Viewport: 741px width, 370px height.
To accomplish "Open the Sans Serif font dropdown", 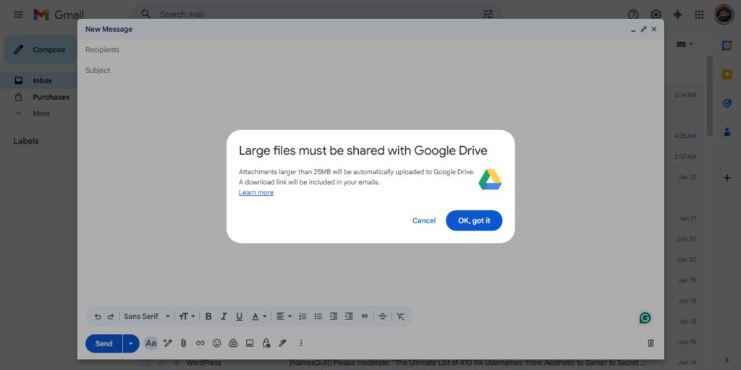I will click(147, 317).
